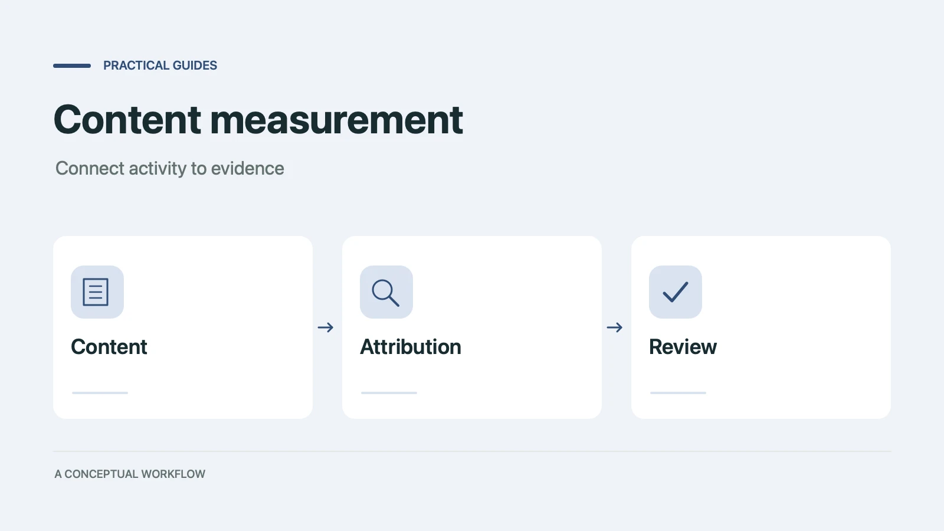The image size is (944, 531).
Task: Click the arrow between Attribution and Review
Action: tap(615, 327)
